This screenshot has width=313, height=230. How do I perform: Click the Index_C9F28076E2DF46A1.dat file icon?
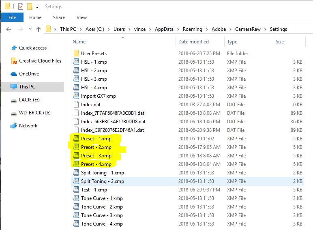(76, 130)
